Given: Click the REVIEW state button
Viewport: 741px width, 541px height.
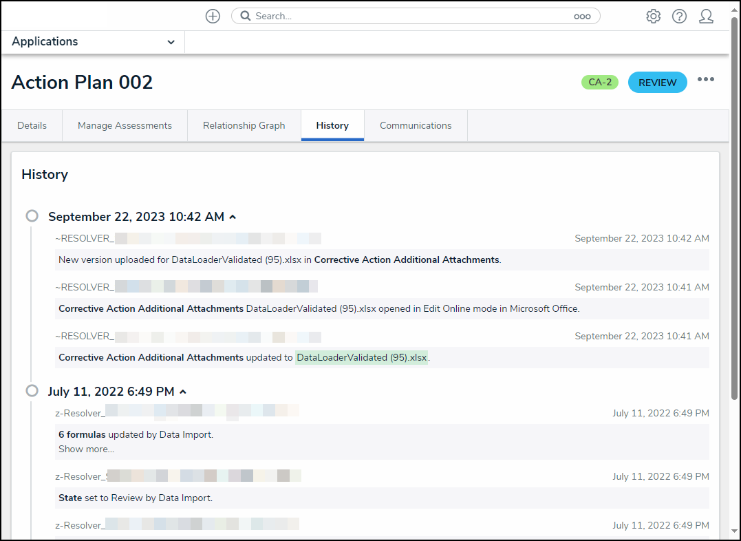Looking at the screenshot, I should pyautogui.click(x=657, y=83).
